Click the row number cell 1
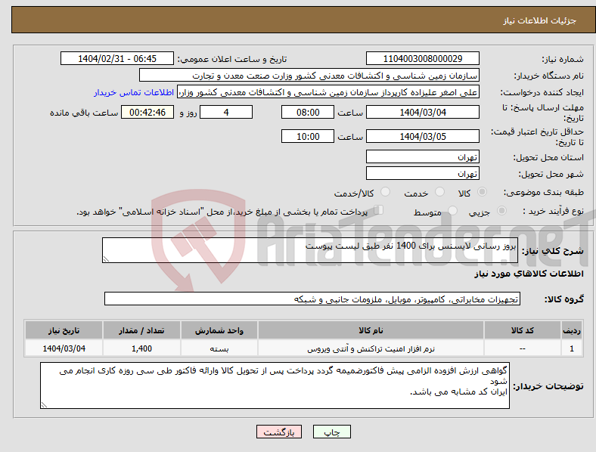Viewport: 596px width, 452px height. pos(572,348)
